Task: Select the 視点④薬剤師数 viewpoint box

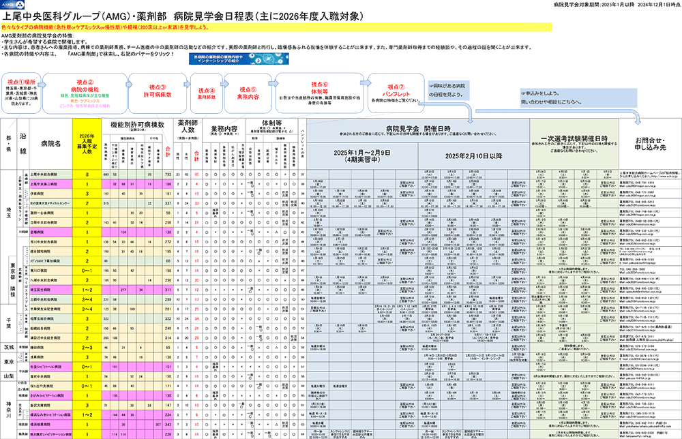Action: 207,93
